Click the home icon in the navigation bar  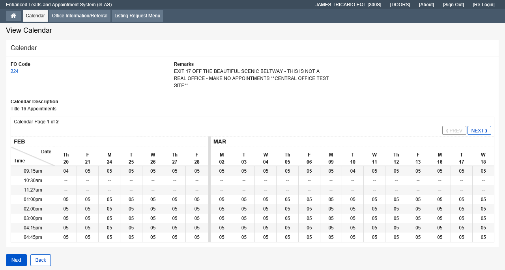coord(13,16)
